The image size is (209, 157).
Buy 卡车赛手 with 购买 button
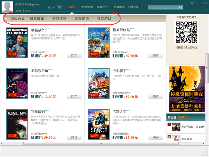click(156, 96)
